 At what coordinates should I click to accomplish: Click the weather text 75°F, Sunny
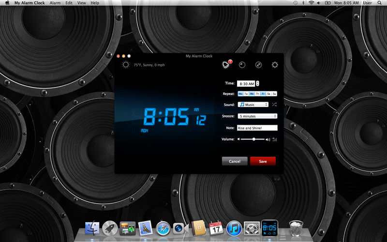[x=149, y=65]
